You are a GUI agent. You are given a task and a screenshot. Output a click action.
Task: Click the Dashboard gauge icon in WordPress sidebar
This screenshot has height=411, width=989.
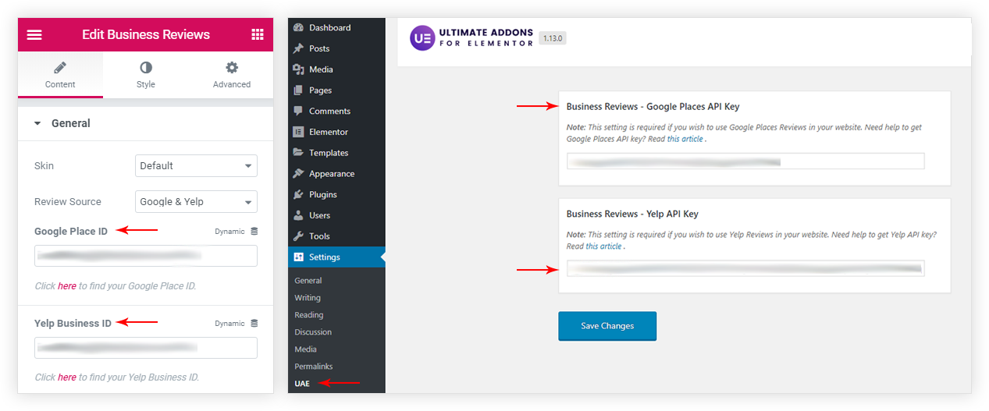(x=298, y=27)
